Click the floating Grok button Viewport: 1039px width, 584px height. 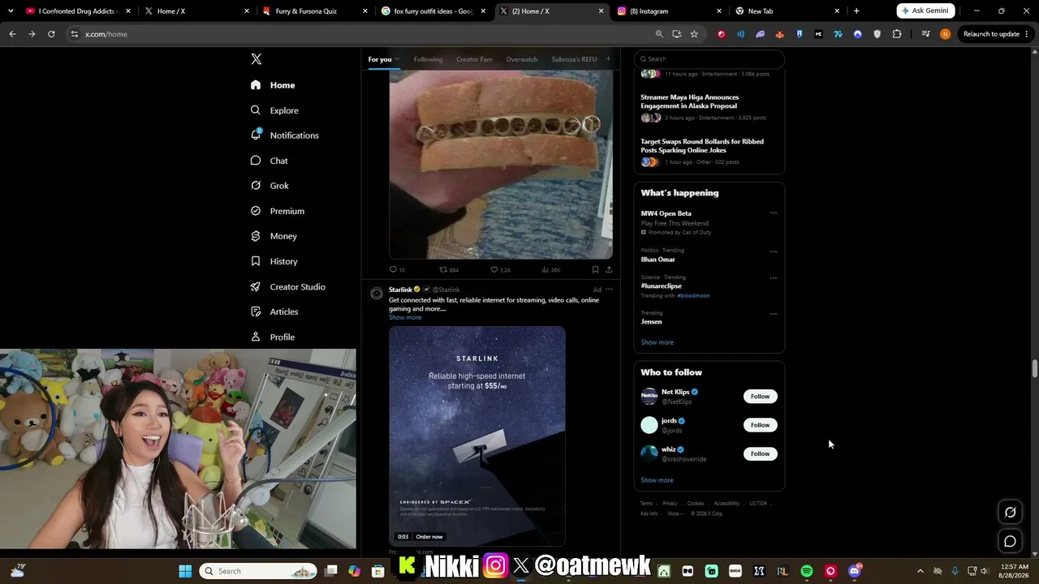pos(1011,512)
